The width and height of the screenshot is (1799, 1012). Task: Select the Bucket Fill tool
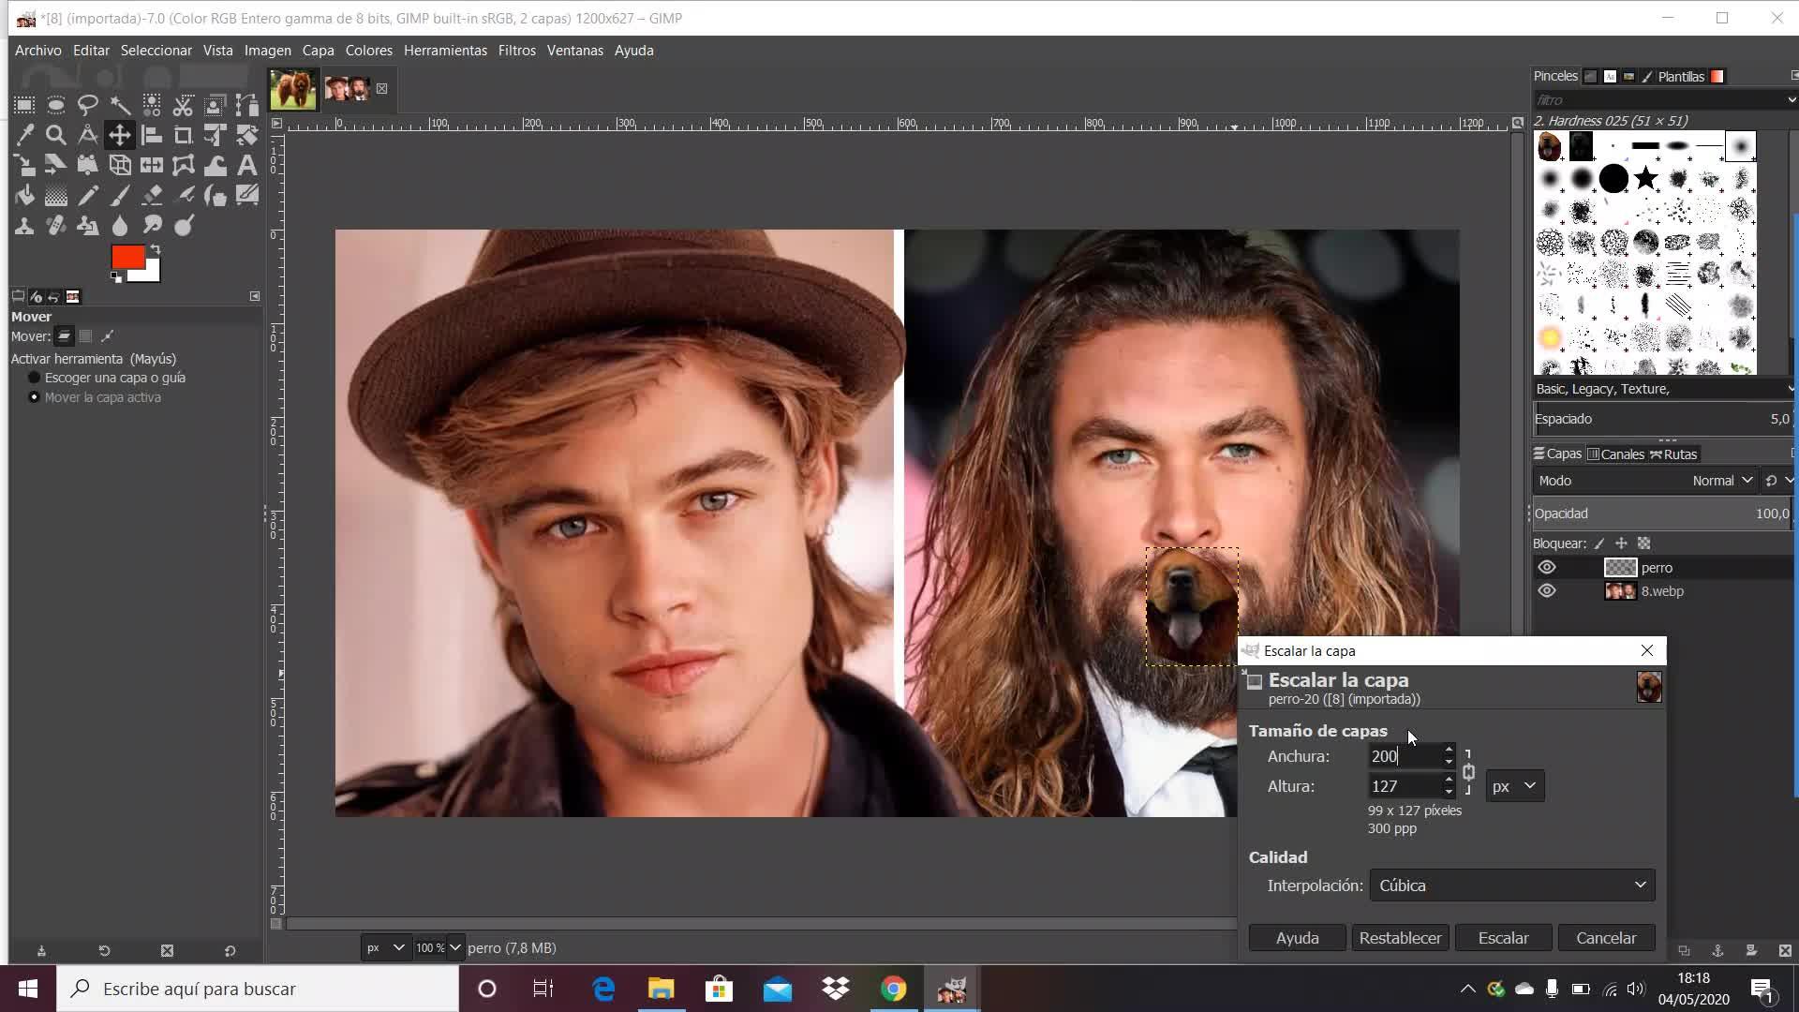click(24, 196)
